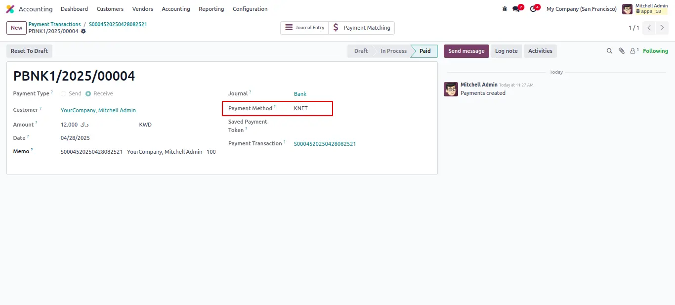Click the KNET payment method value

pyautogui.click(x=301, y=108)
